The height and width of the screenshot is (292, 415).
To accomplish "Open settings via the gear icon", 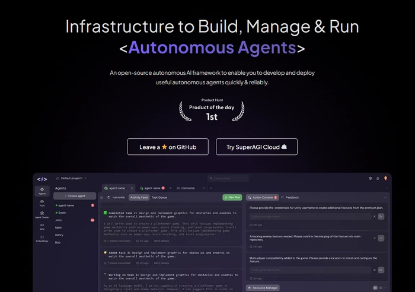I will coord(370,178).
